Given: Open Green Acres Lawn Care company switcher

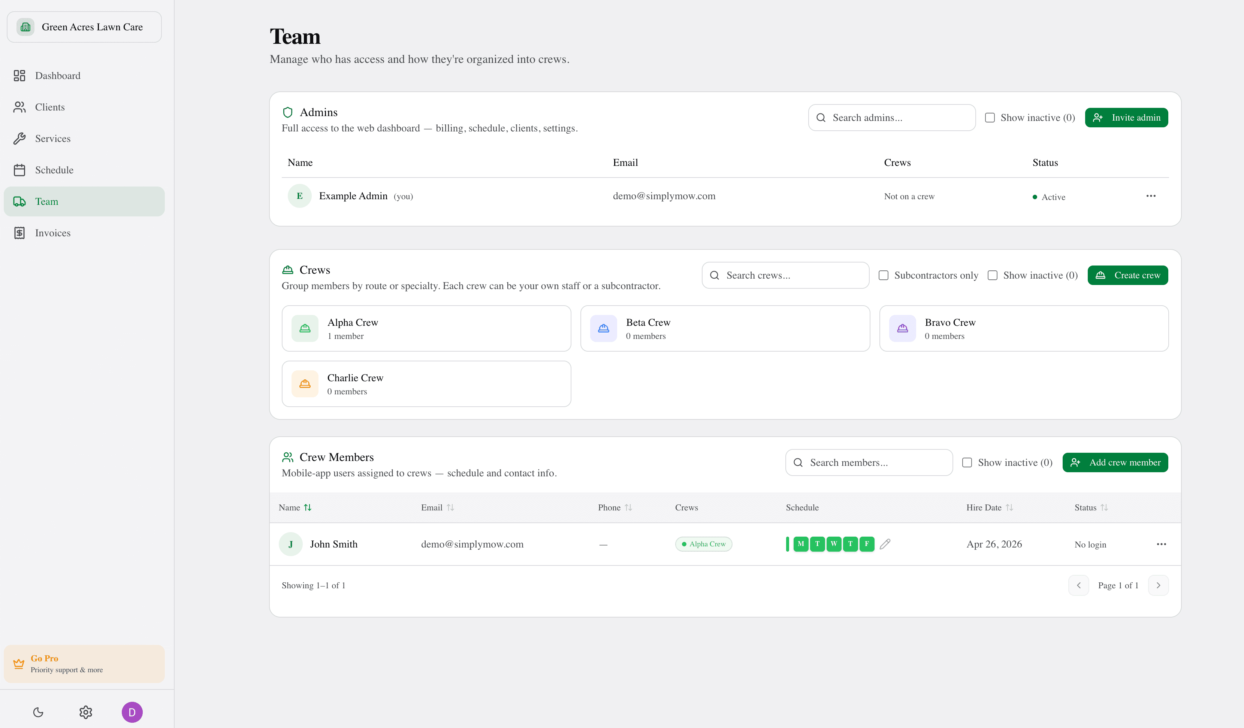Looking at the screenshot, I should pos(84,27).
